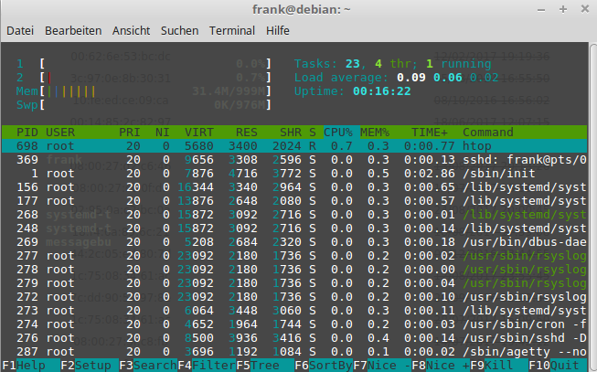The height and width of the screenshot is (372, 597).
Task: Sort by the TIME+ column header
Action: click(x=430, y=133)
